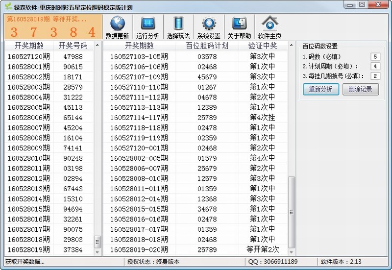This screenshot has width=392, height=270.
Task: Click the 选择玩法 toolbar icon
Action: [178, 25]
